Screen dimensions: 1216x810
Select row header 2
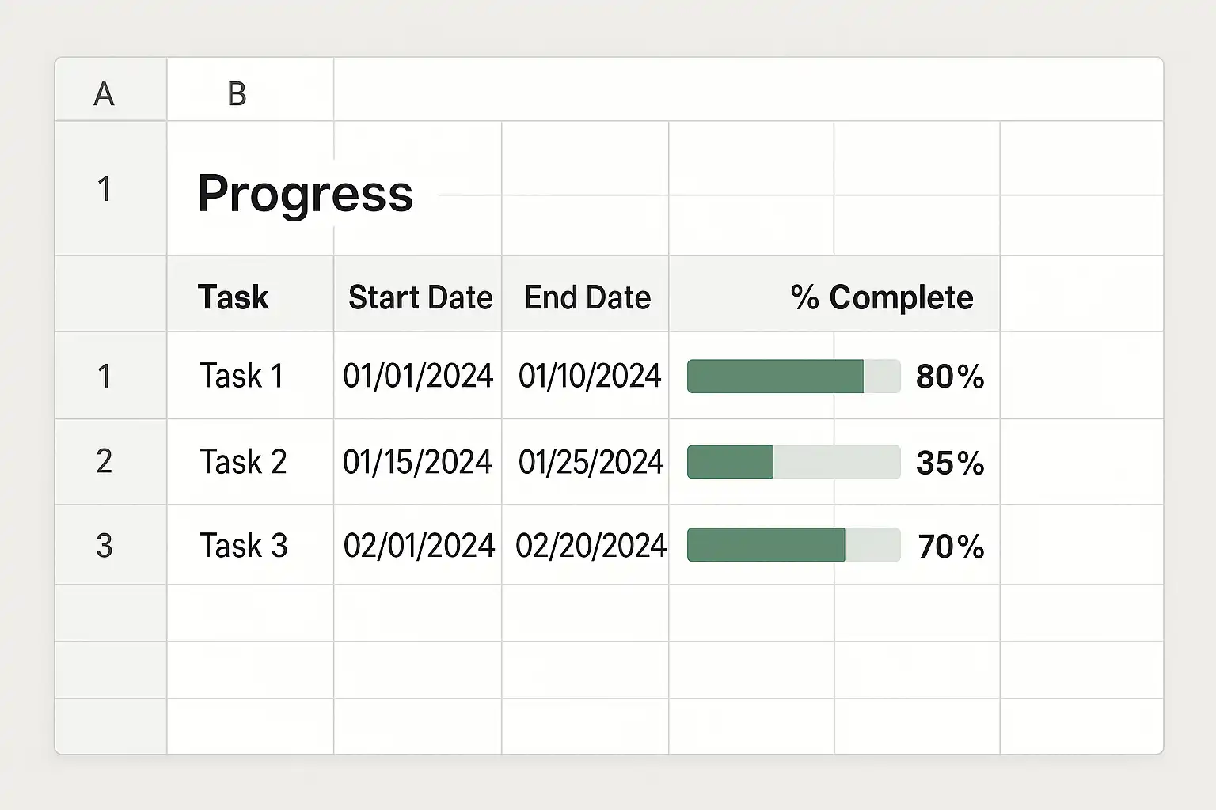104,461
